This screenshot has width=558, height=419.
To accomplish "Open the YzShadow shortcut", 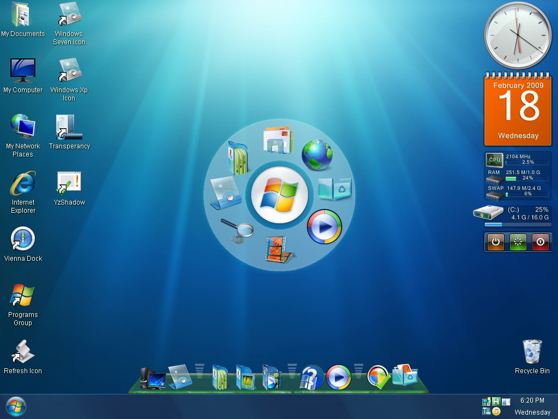I will [69, 188].
